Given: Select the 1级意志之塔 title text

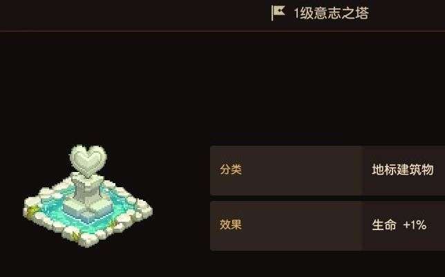Looking at the screenshot, I should 331,13.
